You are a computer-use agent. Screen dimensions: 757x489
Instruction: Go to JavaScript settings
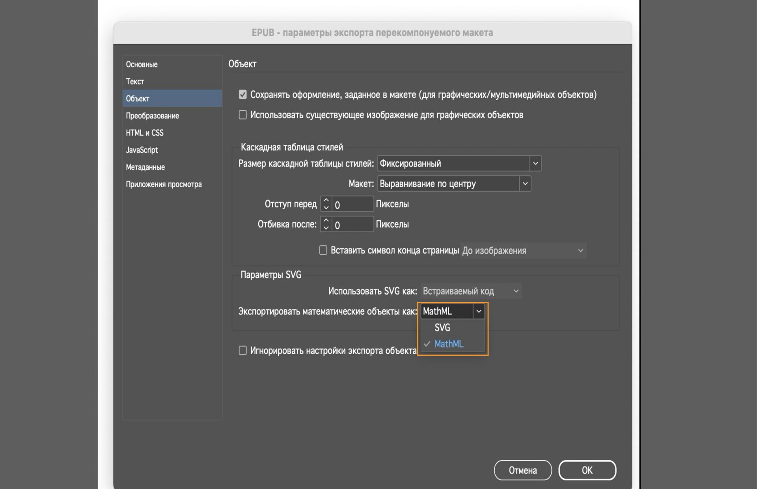142,150
